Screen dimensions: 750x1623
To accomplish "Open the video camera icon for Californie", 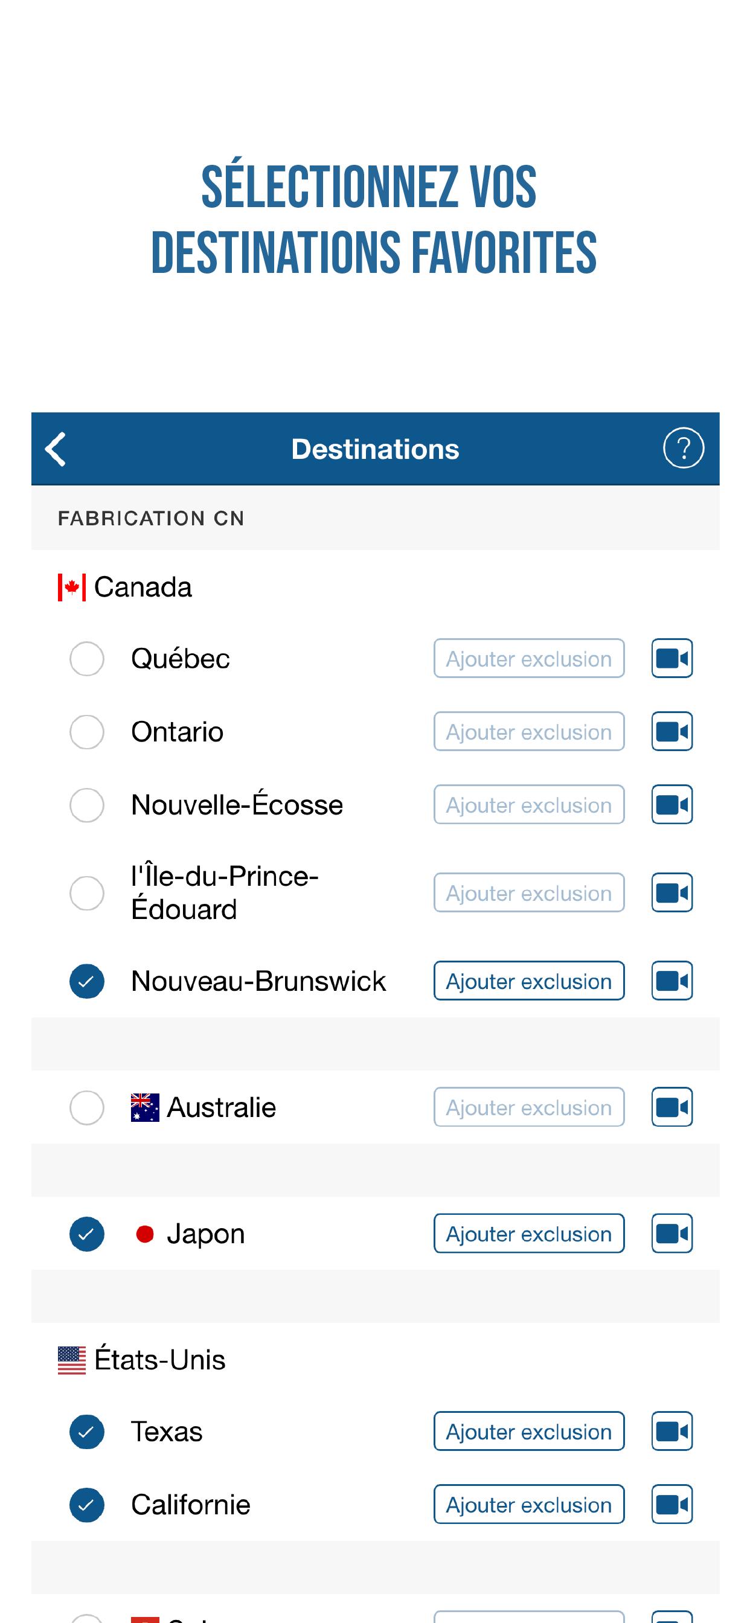I will 672,1505.
